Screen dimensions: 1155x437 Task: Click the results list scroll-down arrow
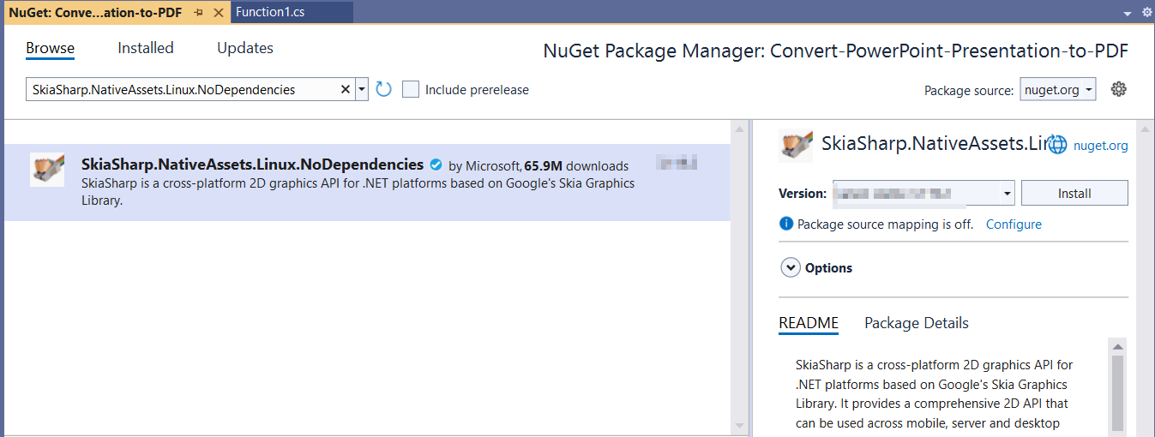click(x=739, y=426)
